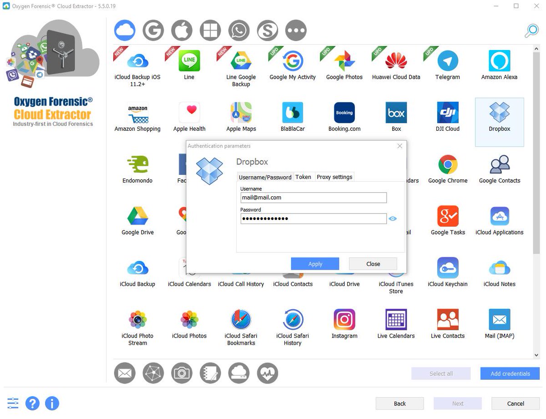546x419 pixels.
Task: Filter by mail services icon
Action: pos(125,373)
